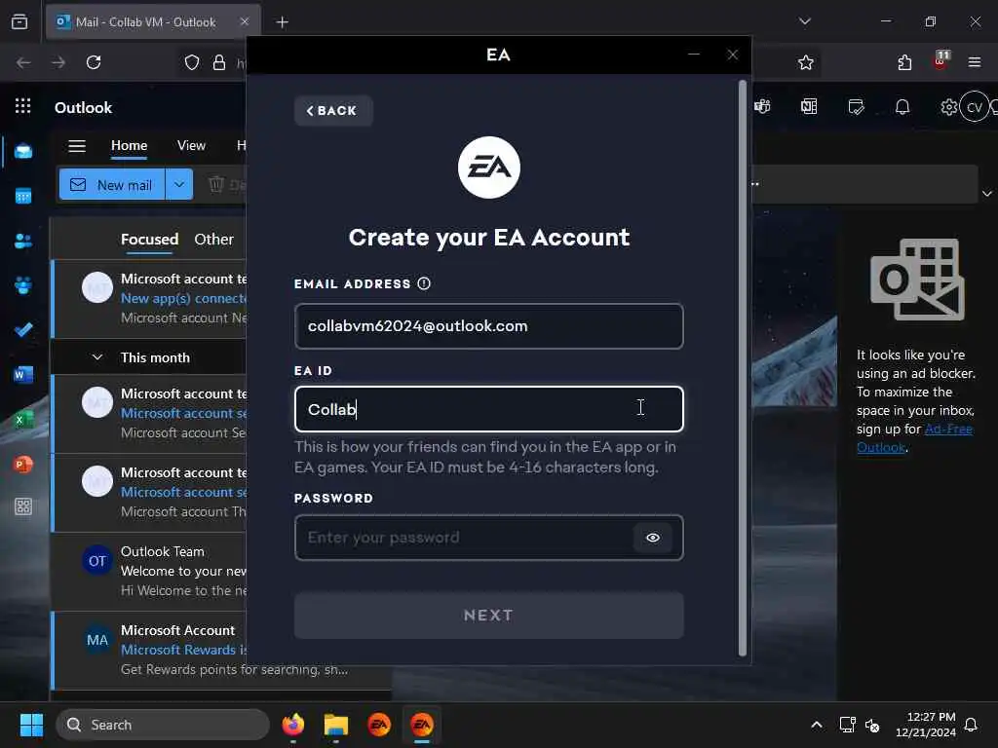Open Excel from Outlook sidebar
Screen dimensions: 998x748
point(23,420)
